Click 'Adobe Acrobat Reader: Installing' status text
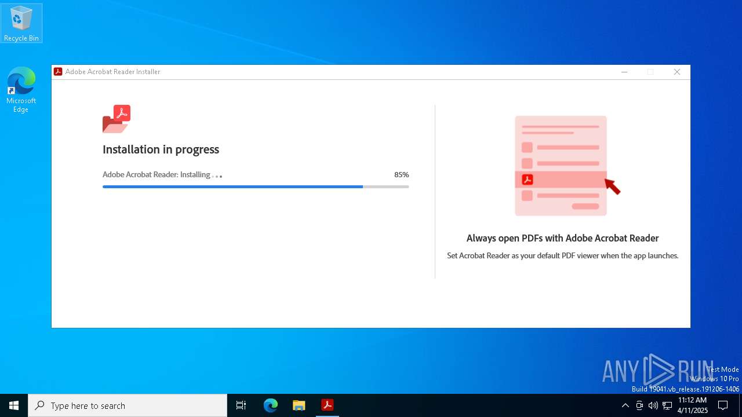Image resolution: width=742 pixels, height=417 pixels. 157,174
